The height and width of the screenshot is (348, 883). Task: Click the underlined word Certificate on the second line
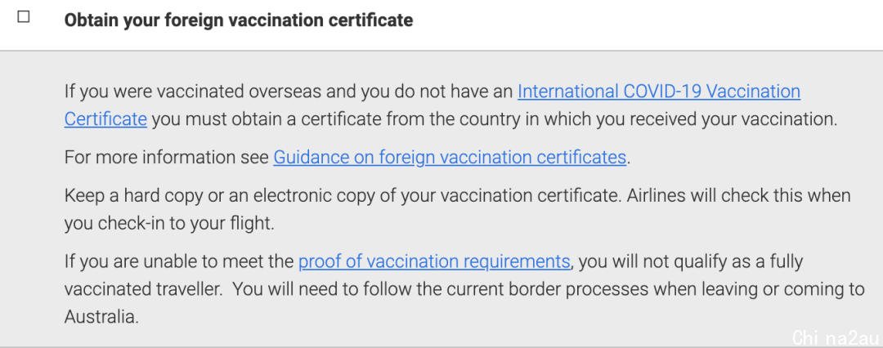pyautogui.click(x=105, y=118)
